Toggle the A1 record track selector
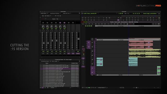Image resolution: width=167 pixels, height=94 pixels. pos(92,43)
